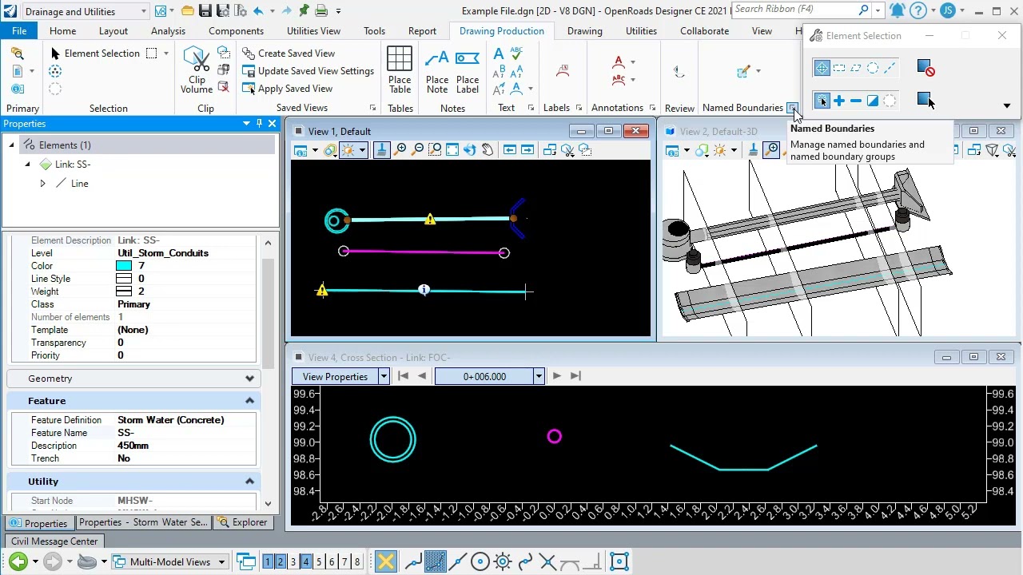This screenshot has height=575, width=1023.
Task: Choose Block selection method in Element Selection
Action: pyautogui.click(x=839, y=69)
